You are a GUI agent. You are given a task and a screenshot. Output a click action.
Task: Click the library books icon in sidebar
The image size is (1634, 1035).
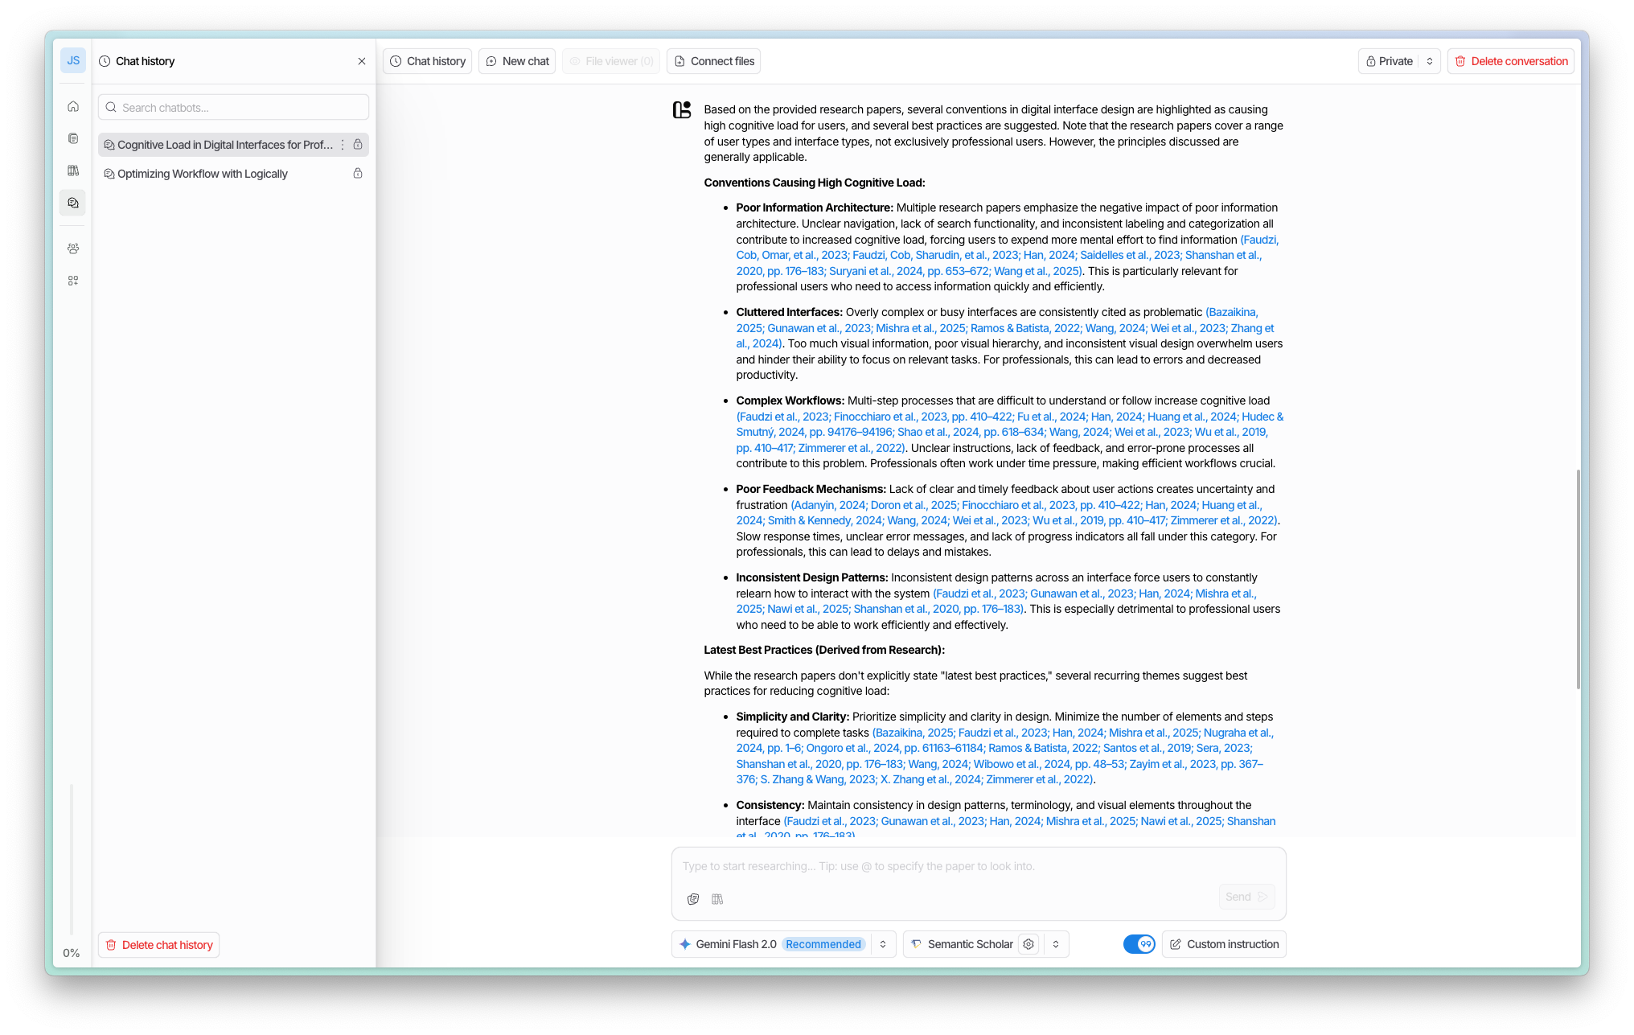click(73, 170)
